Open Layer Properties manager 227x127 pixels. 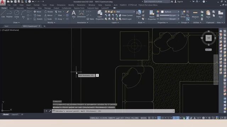coord(100,15)
